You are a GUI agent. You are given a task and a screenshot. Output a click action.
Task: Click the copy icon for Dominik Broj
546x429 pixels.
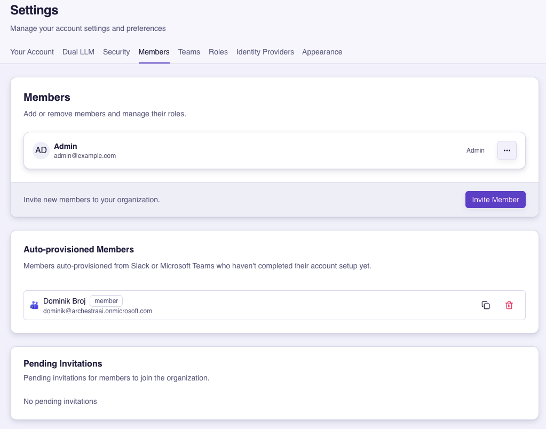coord(486,305)
